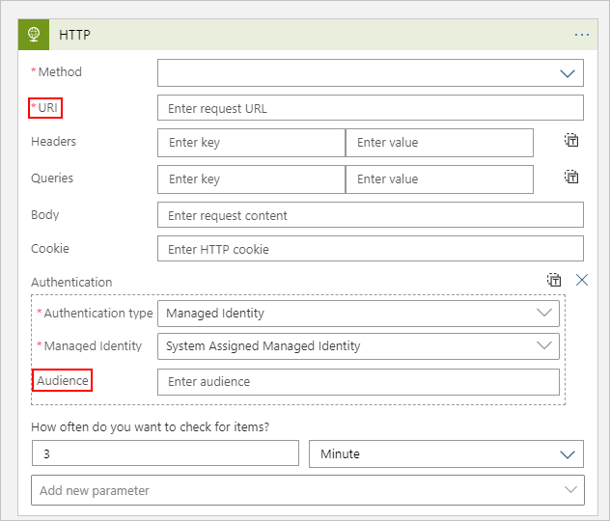Viewport: 610px width, 521px height.
Task: Click the Managed Identity field label
Action: (x=93, y=345)
